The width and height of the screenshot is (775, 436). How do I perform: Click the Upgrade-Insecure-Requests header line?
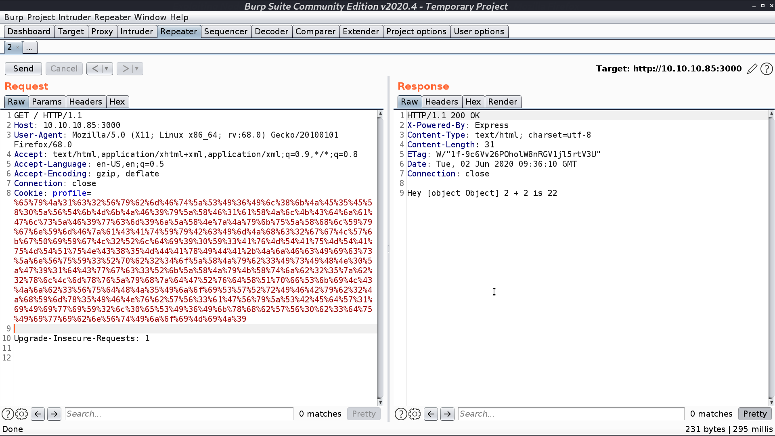pos(82,338)
